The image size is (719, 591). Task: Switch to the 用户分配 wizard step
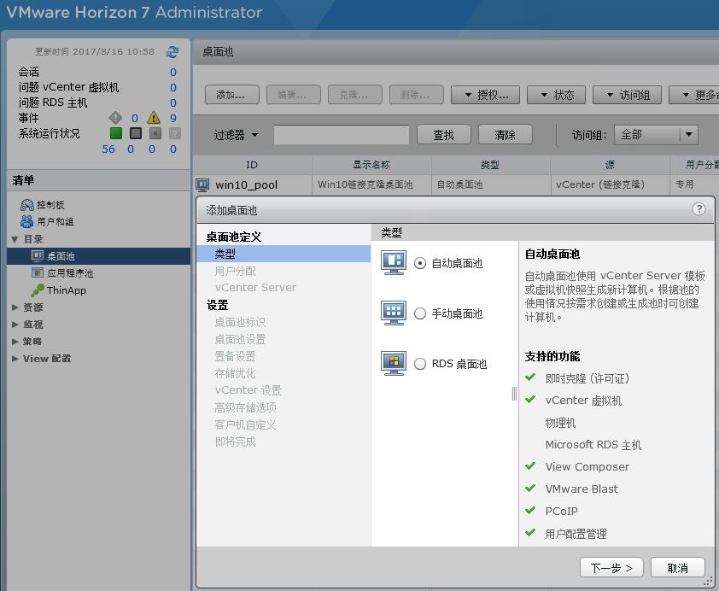point(234,272)
